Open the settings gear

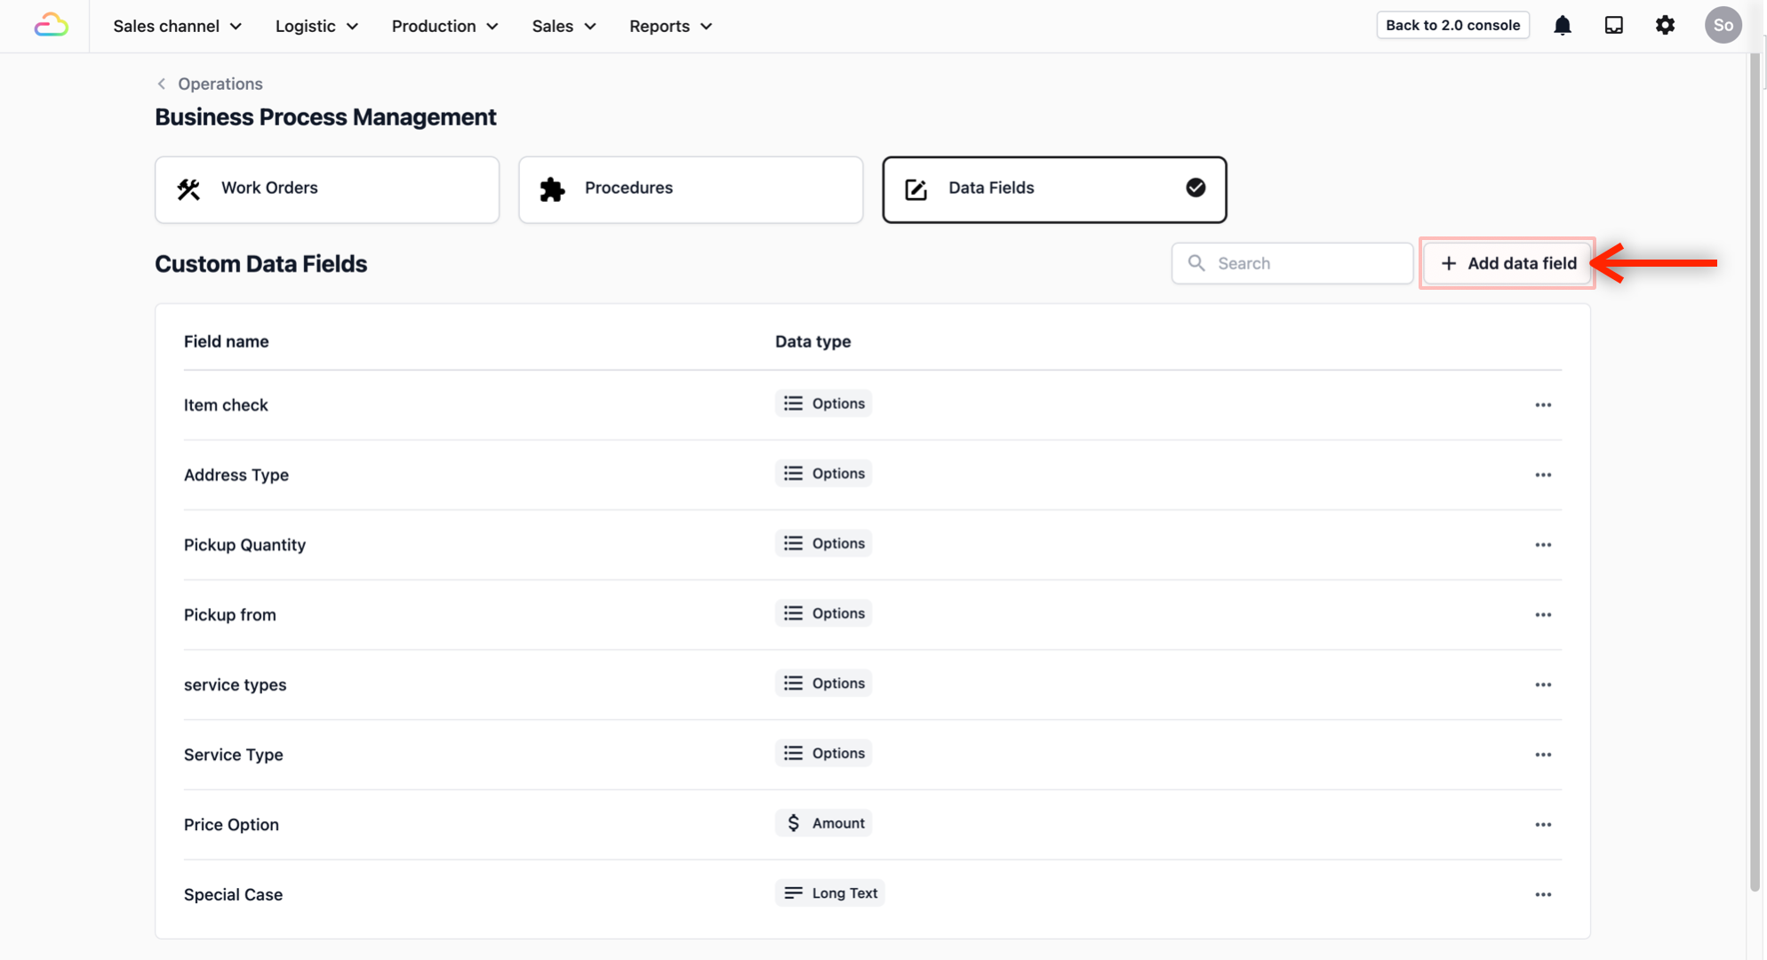1665,25
